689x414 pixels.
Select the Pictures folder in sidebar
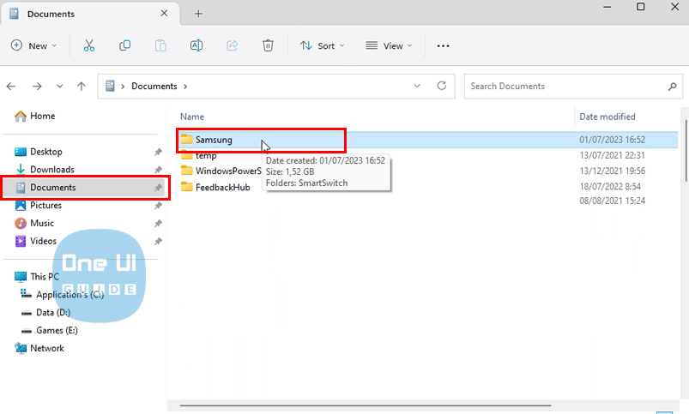click(x=45, y=206)
